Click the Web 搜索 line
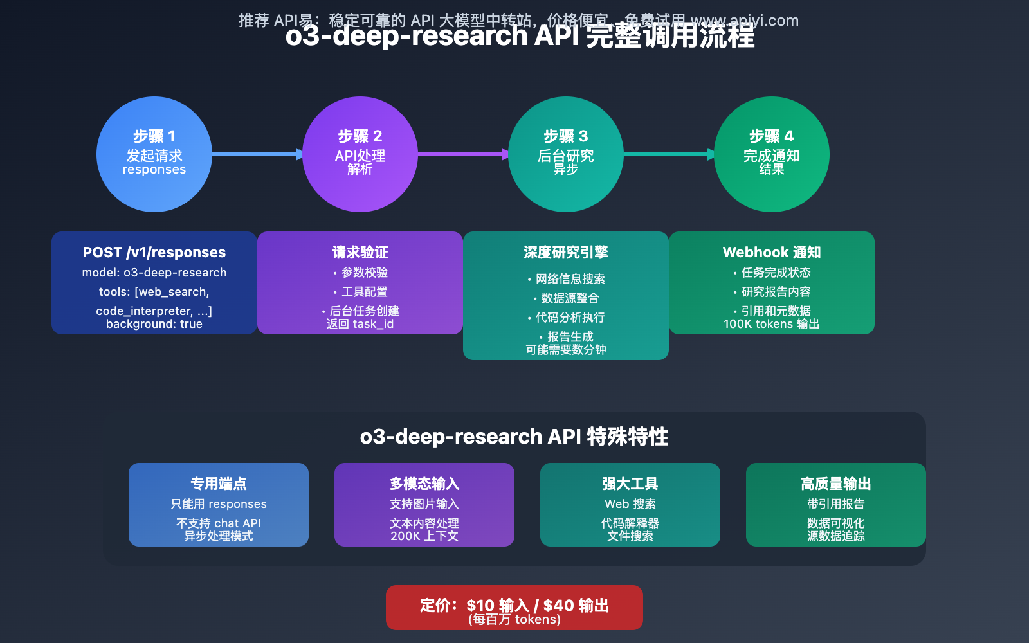This screenshot has height=643, width=1029. [630, 504]
